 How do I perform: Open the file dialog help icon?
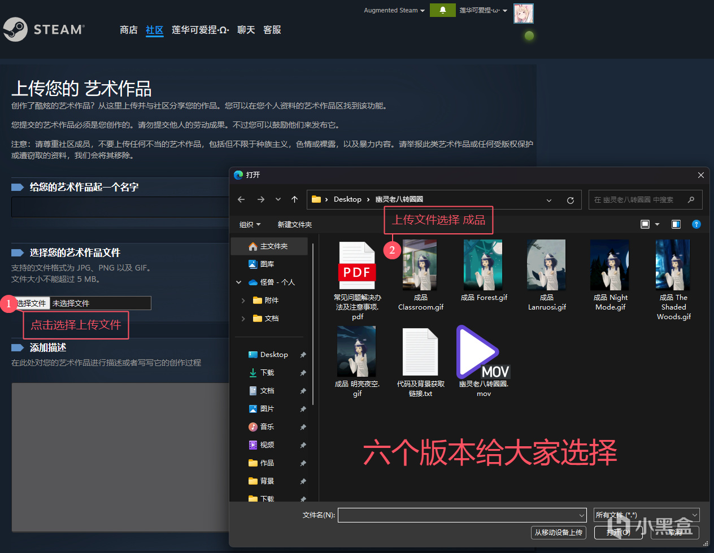[x=696, y=224]
